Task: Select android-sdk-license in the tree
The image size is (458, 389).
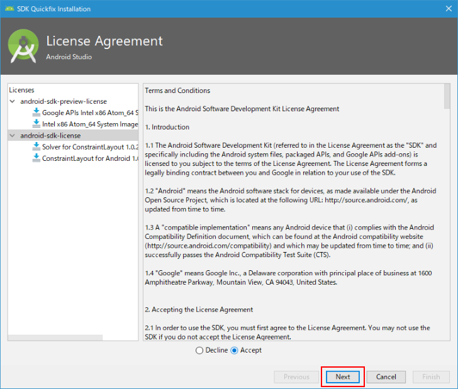Action: point(50,135)
